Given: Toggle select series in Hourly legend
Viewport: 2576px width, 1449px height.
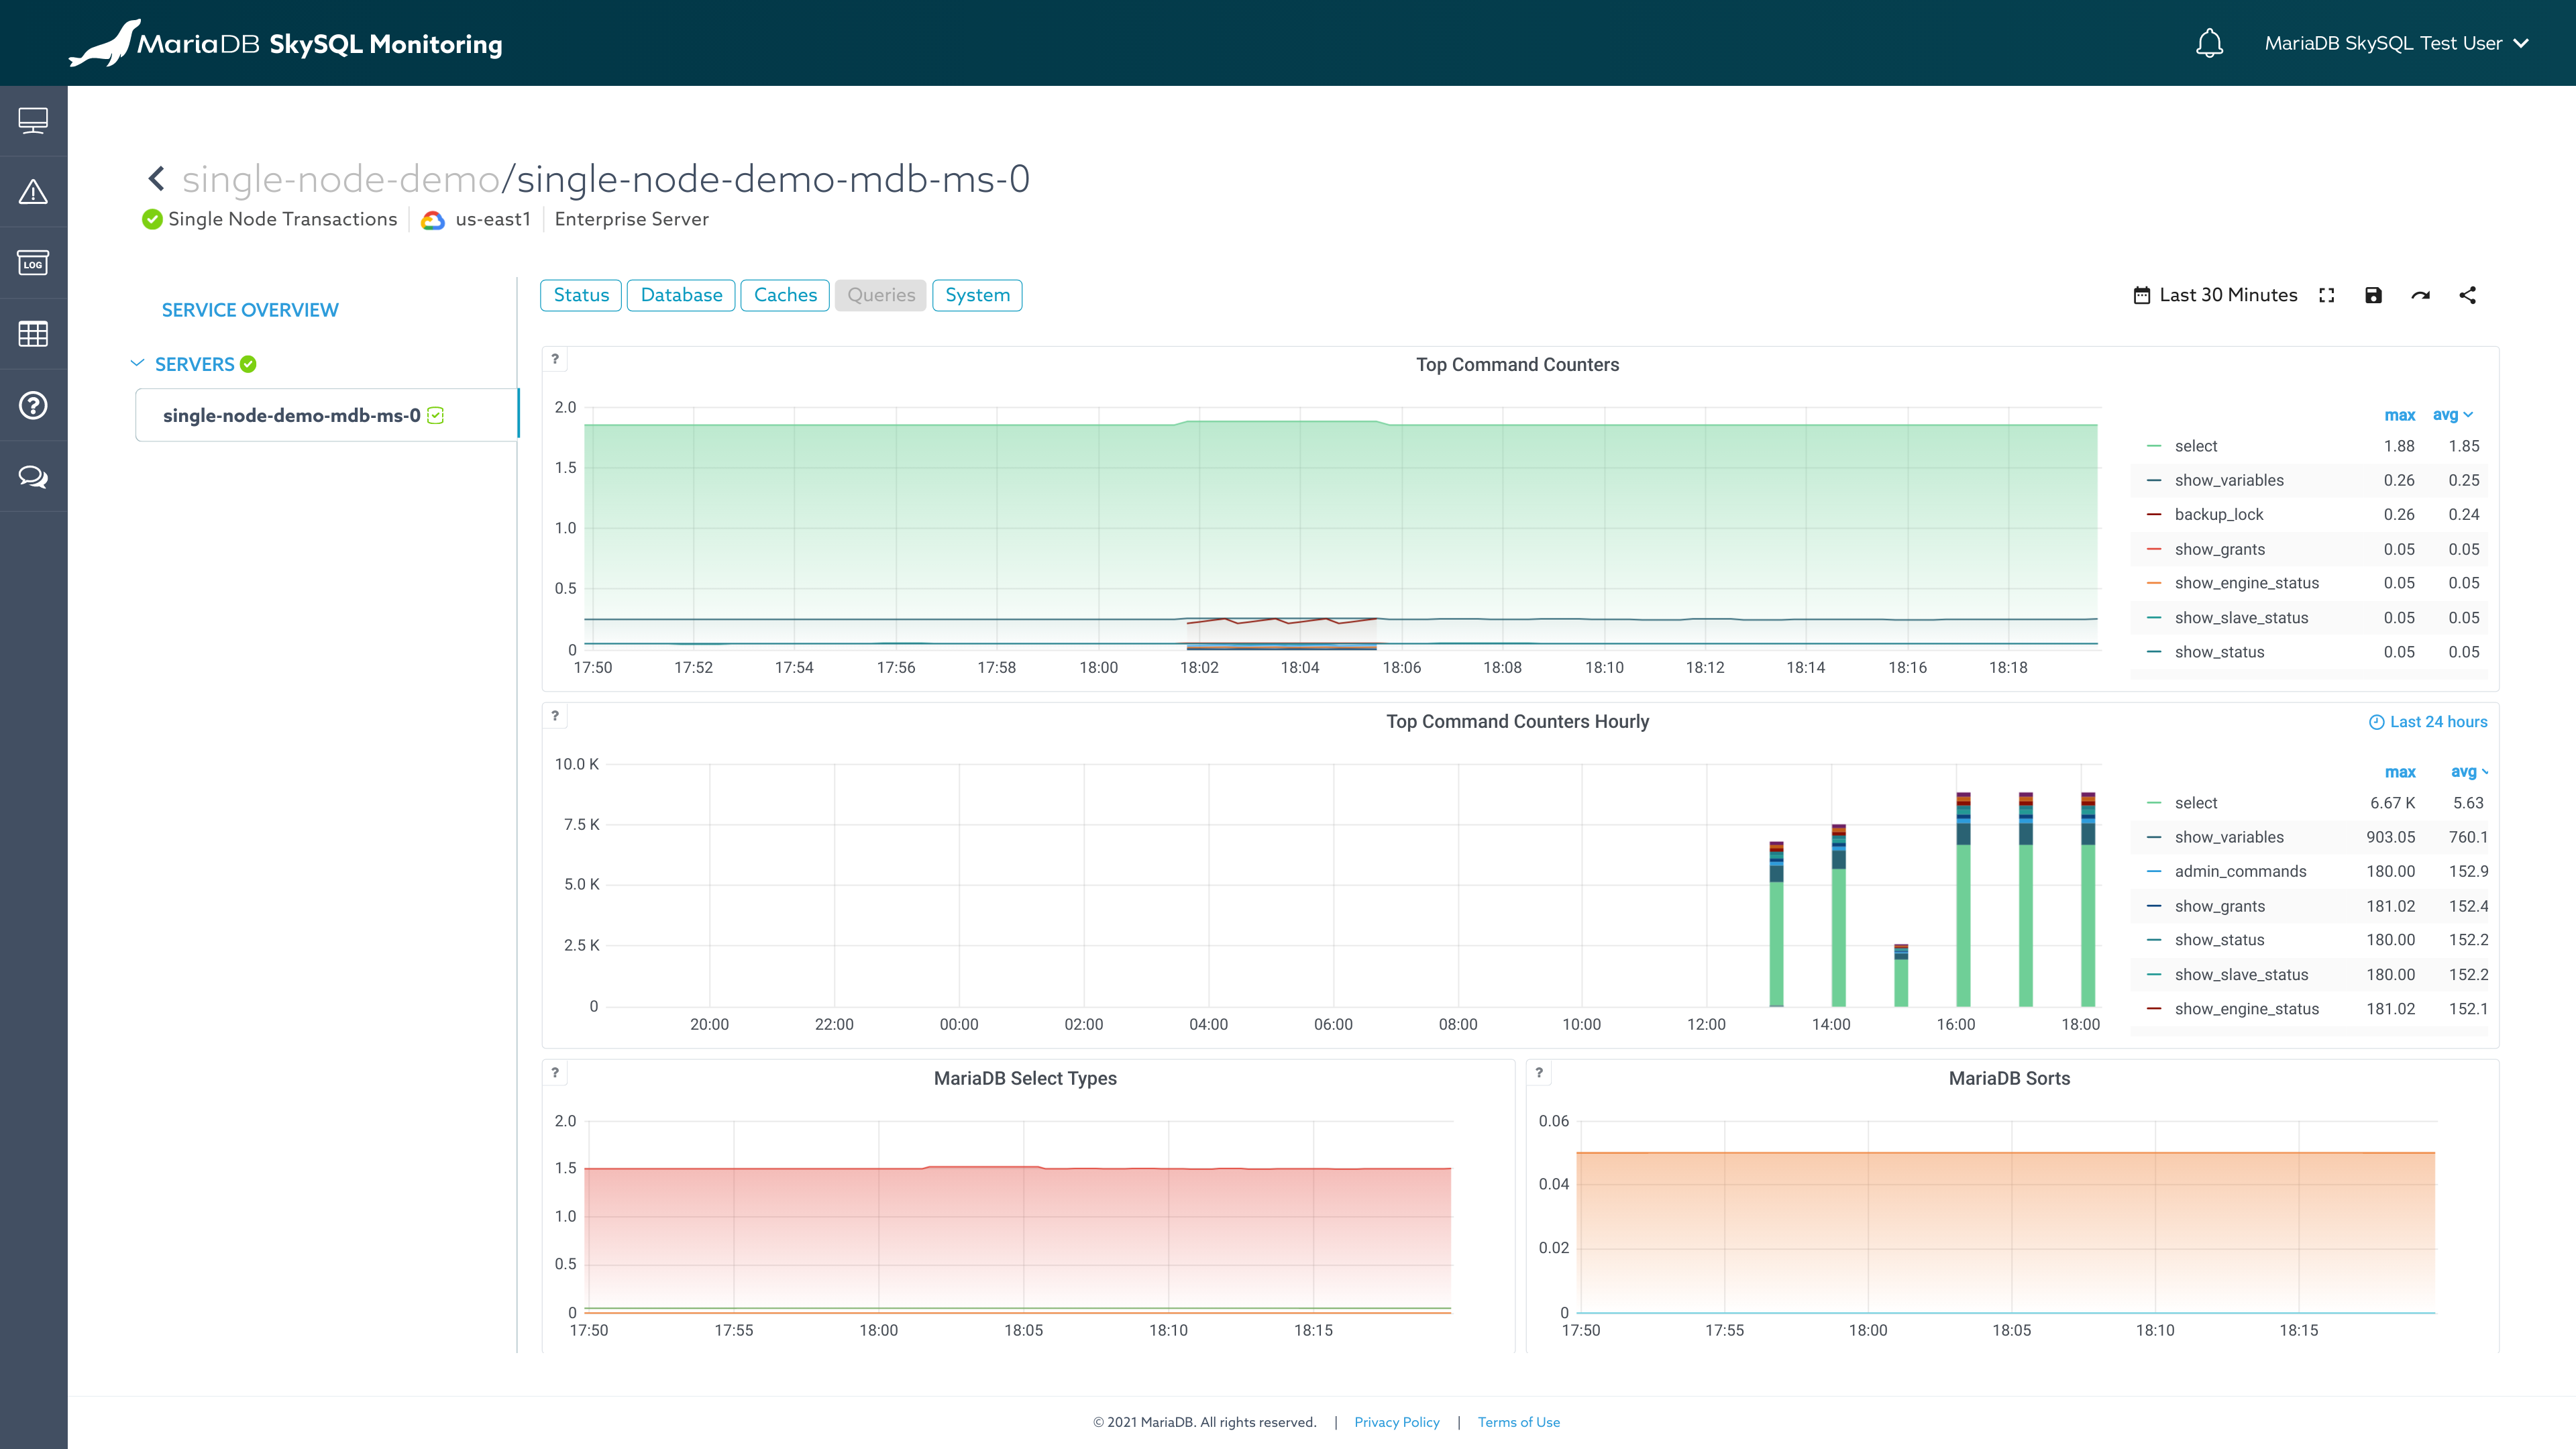Looking at the screenshot, I should click(2195, 803).
